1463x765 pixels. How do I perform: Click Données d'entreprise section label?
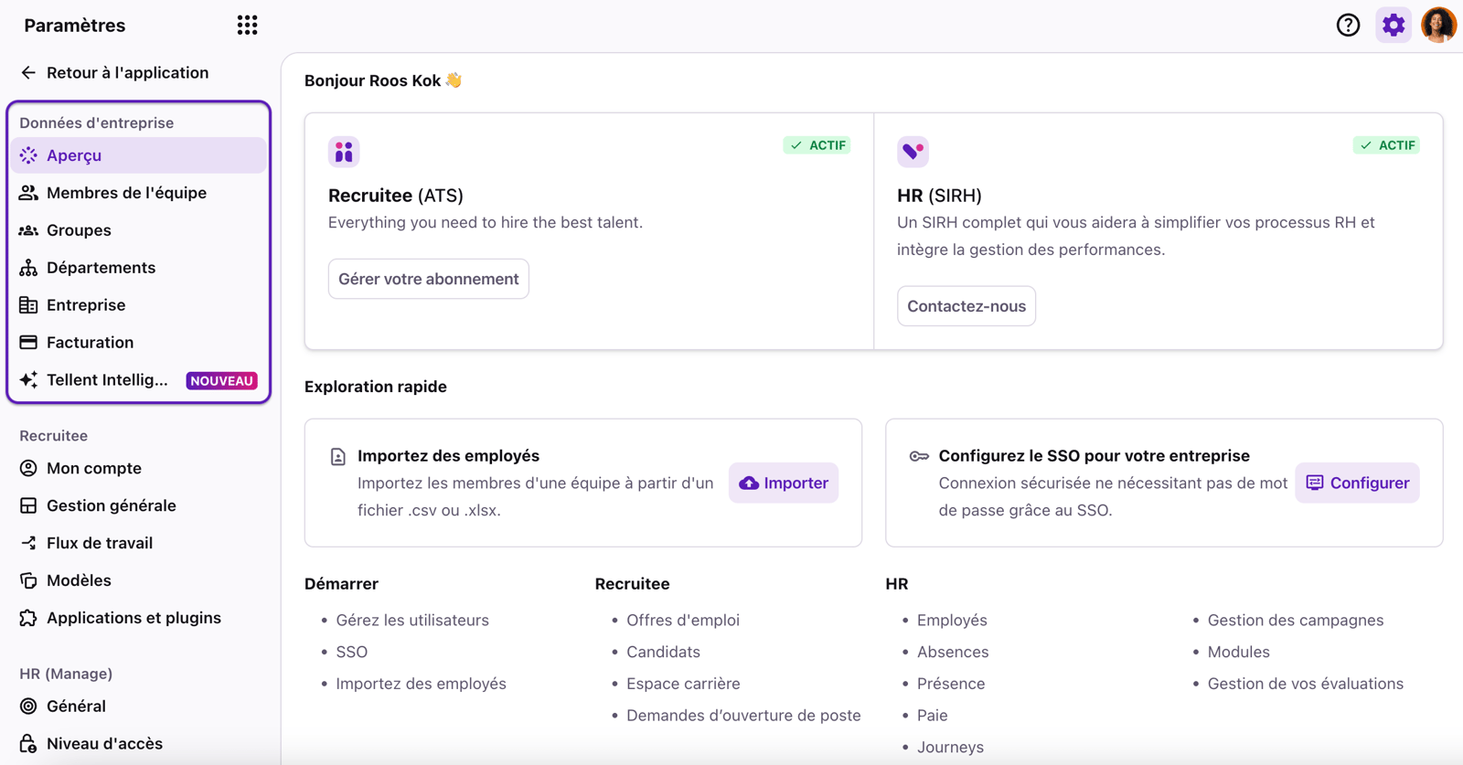pos(97,122)
